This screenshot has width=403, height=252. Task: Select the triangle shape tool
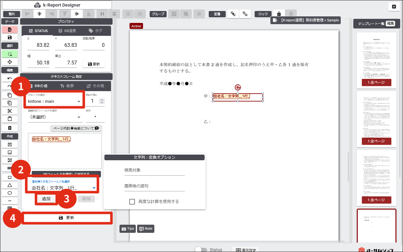(x=10, y=185)
